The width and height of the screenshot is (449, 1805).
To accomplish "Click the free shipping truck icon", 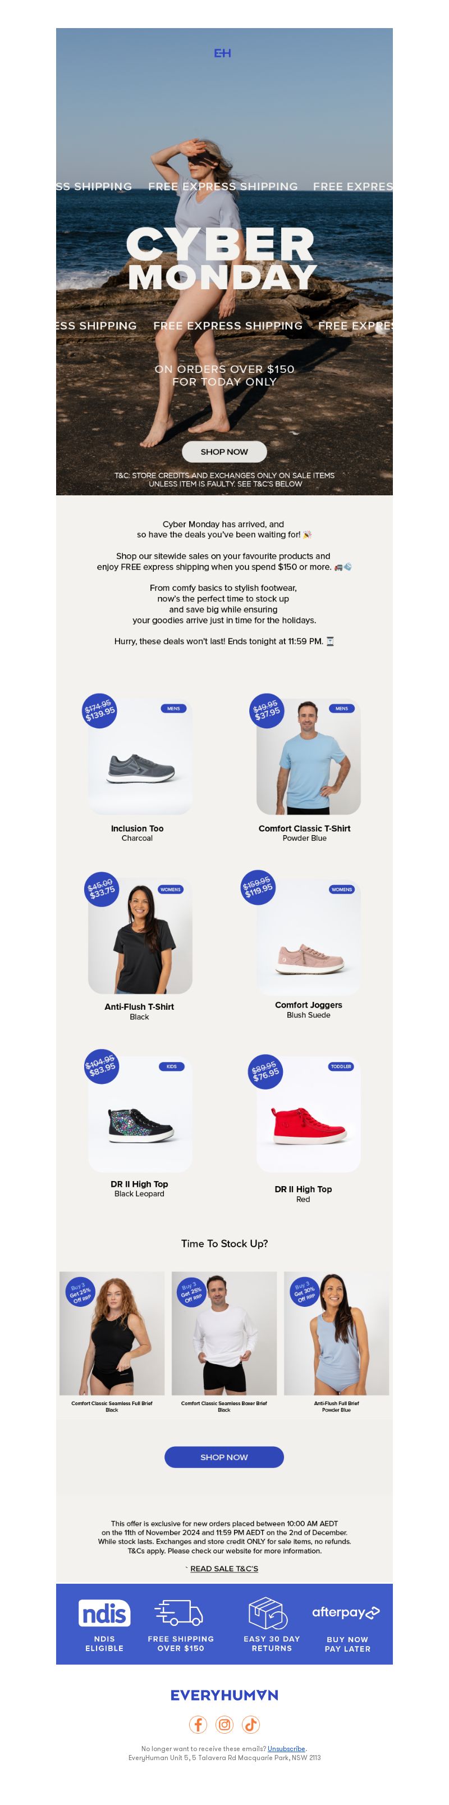I will point(180,1613).
